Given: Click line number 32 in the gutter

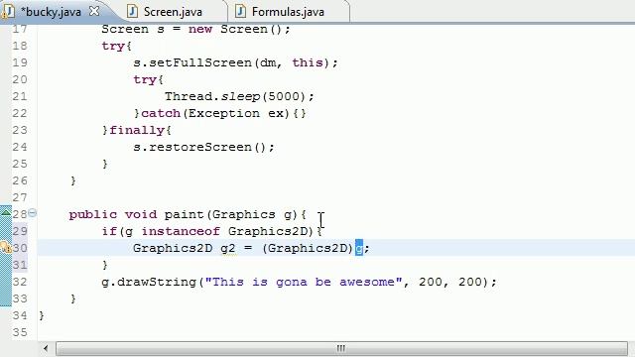Looking at the screenshot, I should (x=20, y=282).
